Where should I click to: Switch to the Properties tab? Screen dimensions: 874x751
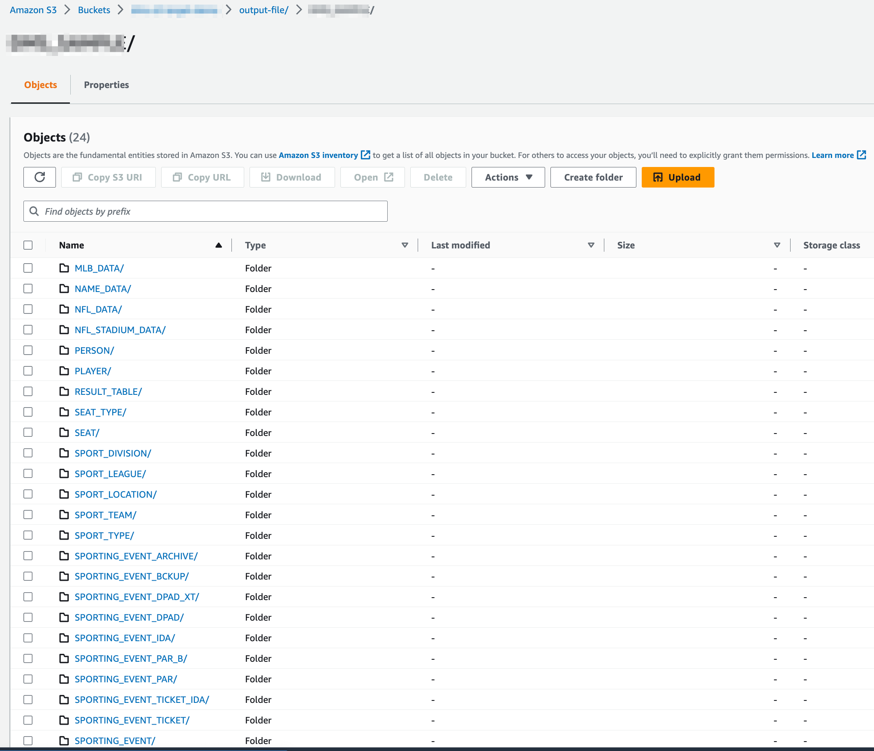106,85
